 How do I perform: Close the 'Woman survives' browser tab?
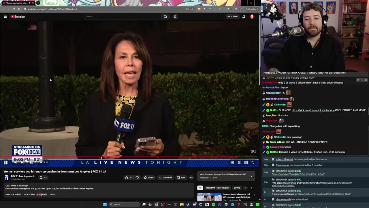(33, 3)
